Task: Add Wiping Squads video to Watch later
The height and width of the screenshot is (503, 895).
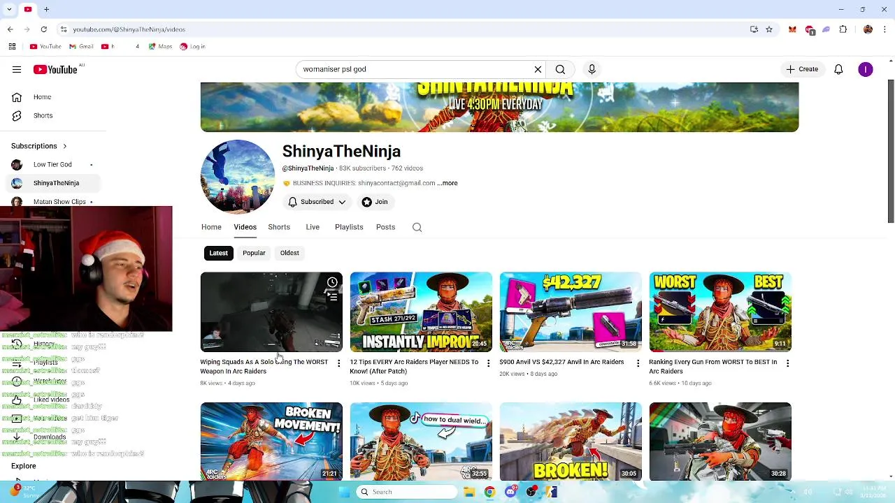Action: (x=332, y=282)
